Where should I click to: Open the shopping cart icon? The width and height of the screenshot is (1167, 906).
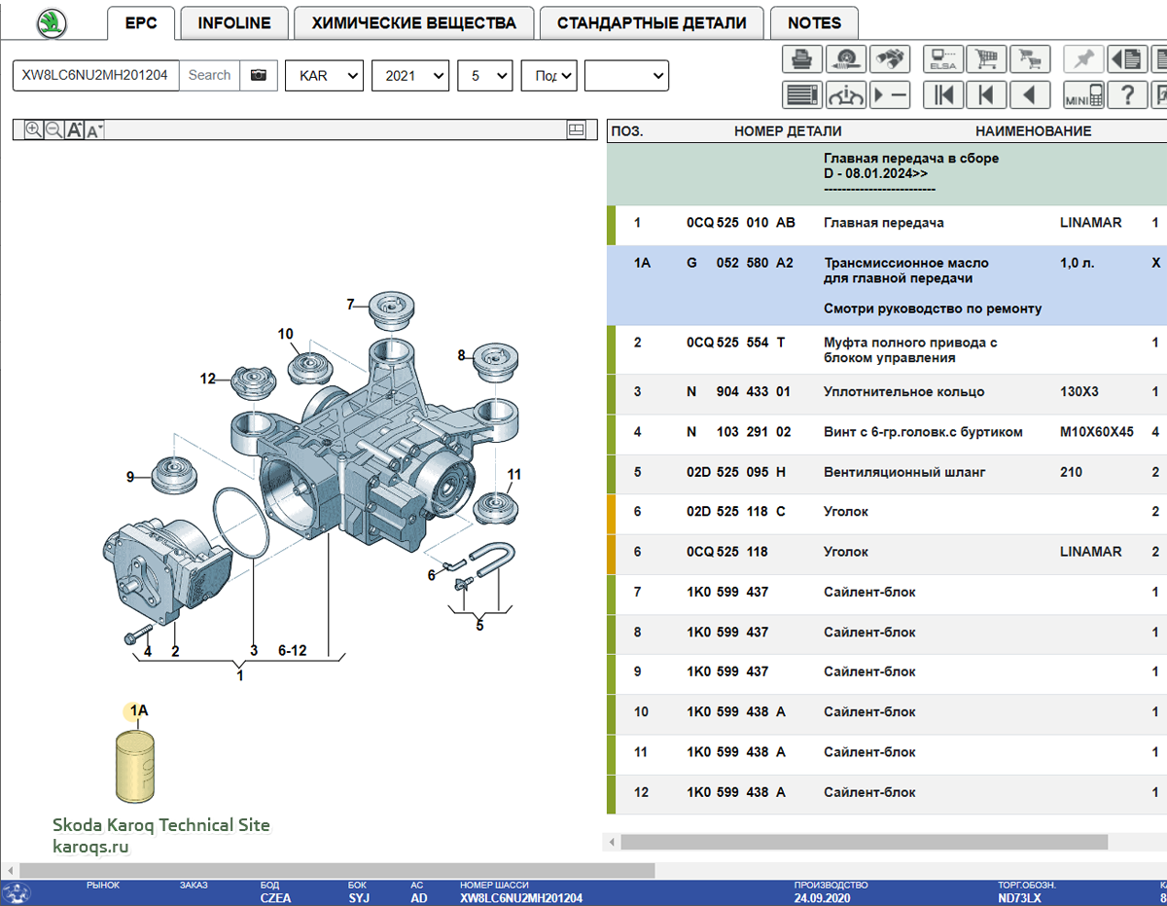pyautogui.click(x=986, y=59)
